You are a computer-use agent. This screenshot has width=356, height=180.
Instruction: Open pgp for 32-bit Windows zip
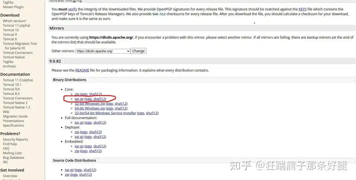pyautogui.click(x=110, y=104)
